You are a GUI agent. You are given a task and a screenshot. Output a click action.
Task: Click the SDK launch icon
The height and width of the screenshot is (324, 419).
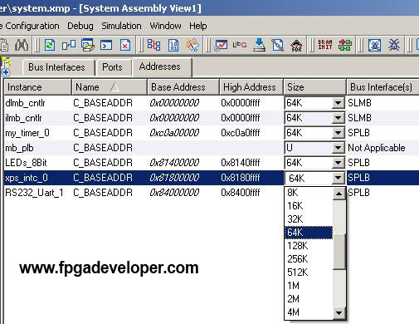point(296,45)
